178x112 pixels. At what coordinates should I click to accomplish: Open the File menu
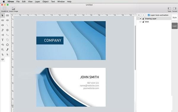pyautogui.click(x=18, y=1)
